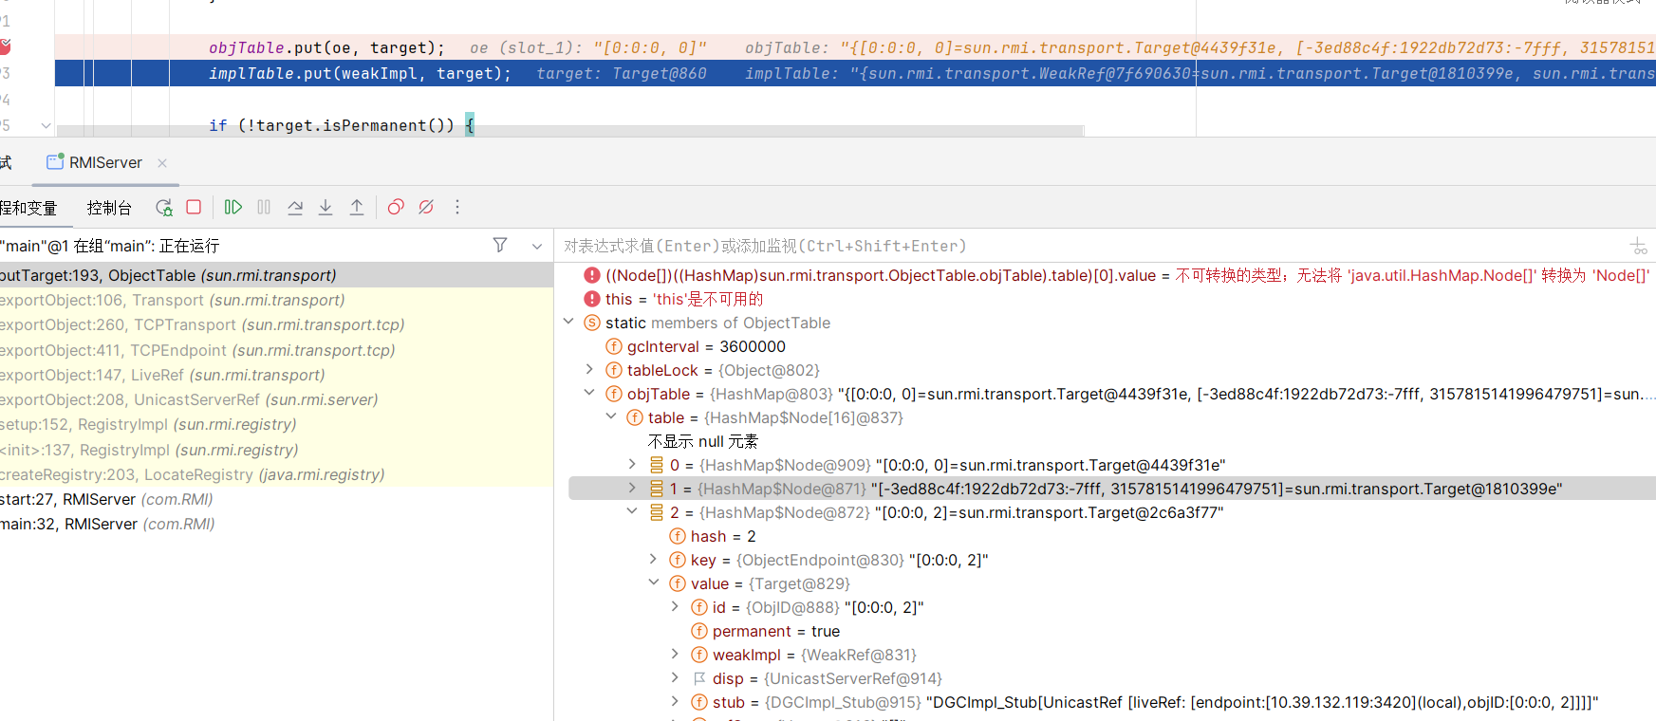Click the array icon of element 2
The width and height of the screenshot is (1656, 721).
click(657, 512)
